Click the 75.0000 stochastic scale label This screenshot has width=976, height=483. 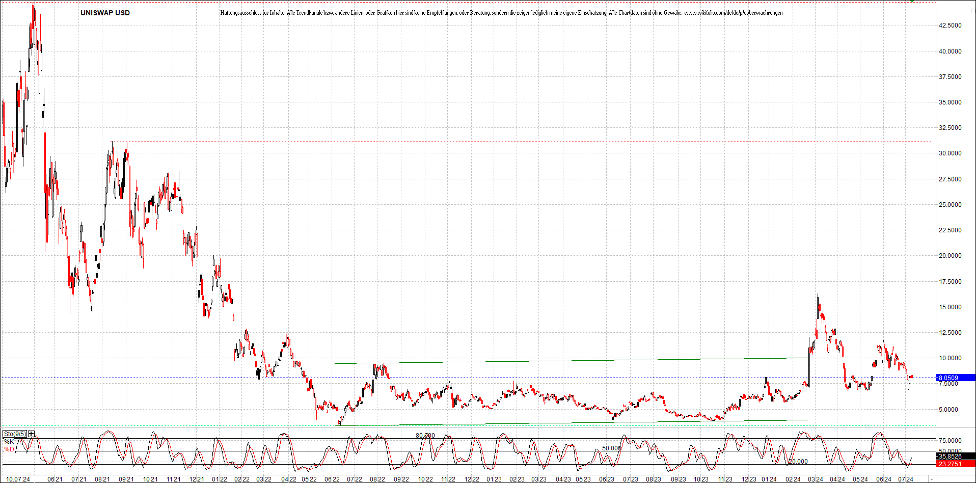click(951, 441)
